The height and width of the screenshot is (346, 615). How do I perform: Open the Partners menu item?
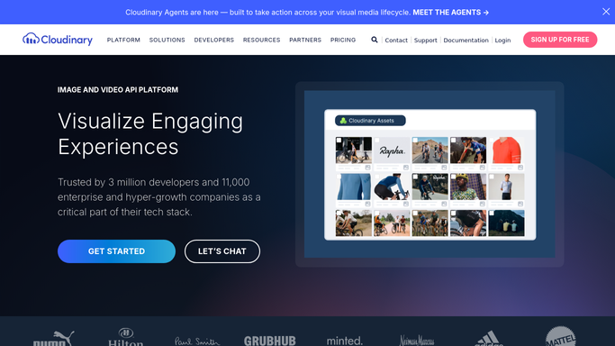click(305, 40)
